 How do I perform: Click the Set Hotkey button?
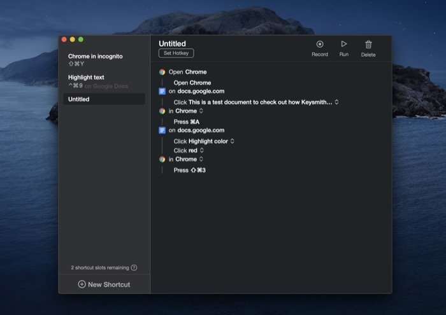(x=176, y=53)
